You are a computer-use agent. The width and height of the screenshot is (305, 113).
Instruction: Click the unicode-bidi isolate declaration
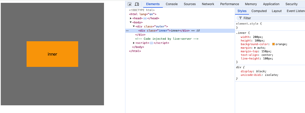pyautogui.click(x=260, y=75)
